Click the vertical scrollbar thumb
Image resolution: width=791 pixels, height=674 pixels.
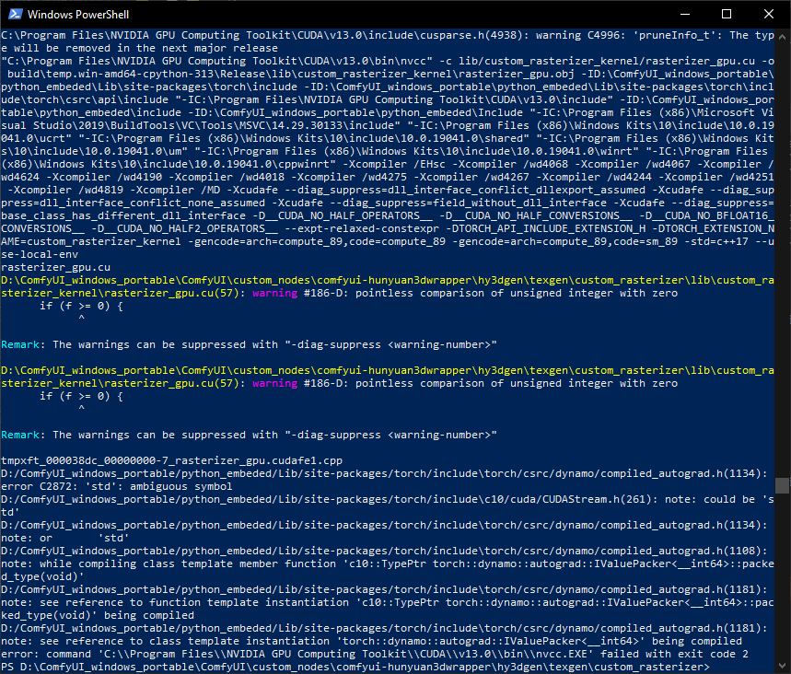point(783,485)
